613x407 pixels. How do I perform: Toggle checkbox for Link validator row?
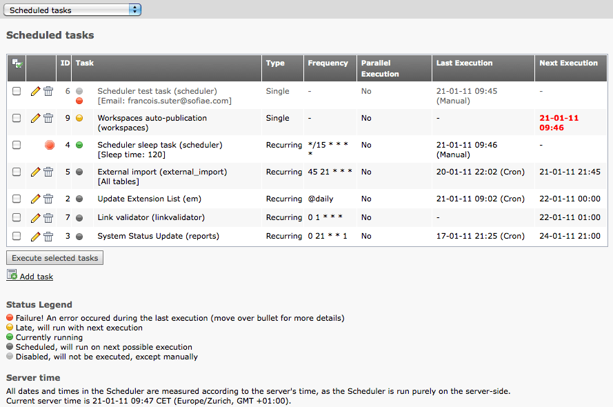(x=17, y=217)
